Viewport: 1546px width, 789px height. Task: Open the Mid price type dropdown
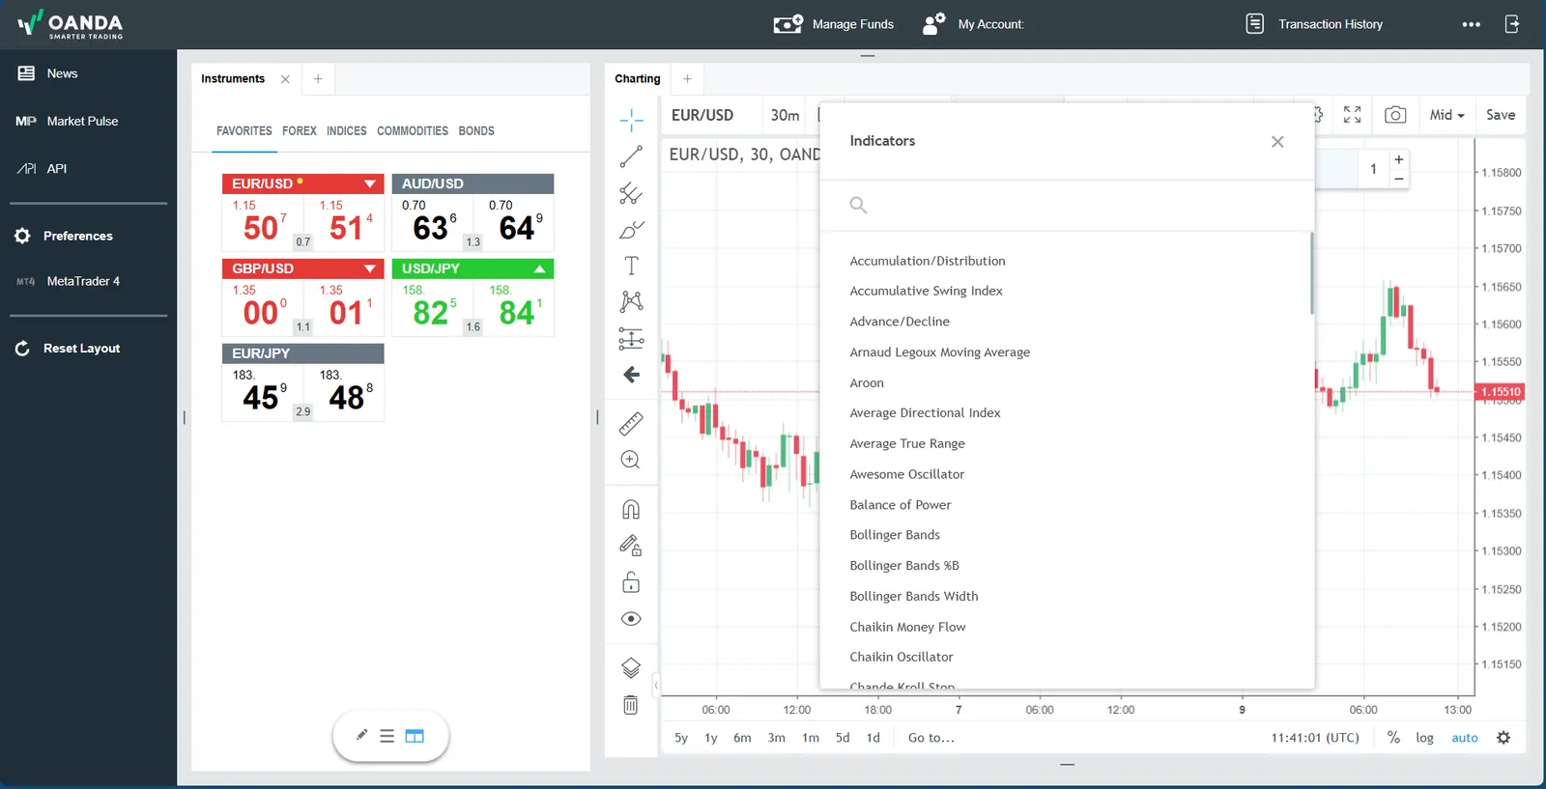pos(1446,115)
